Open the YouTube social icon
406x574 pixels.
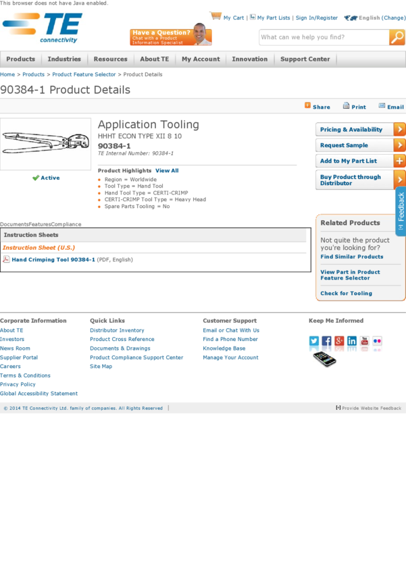(365, 341)
